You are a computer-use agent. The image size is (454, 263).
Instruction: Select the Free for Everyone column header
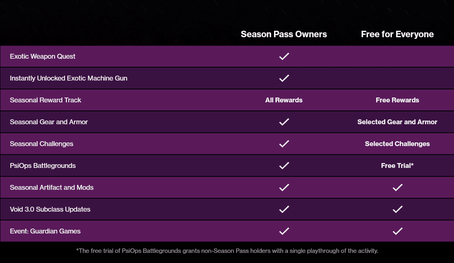(x=397, y=34)
